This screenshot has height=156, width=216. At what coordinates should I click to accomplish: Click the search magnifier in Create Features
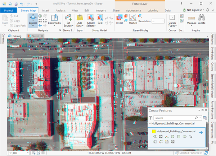click(x=196, y=118)
